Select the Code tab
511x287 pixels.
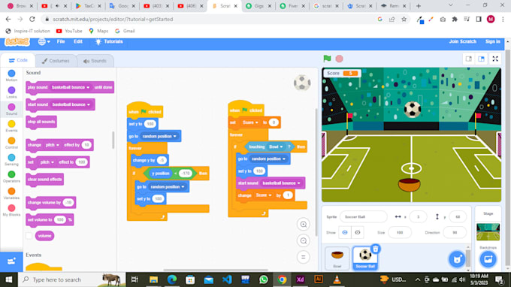[x=18, y=60]
